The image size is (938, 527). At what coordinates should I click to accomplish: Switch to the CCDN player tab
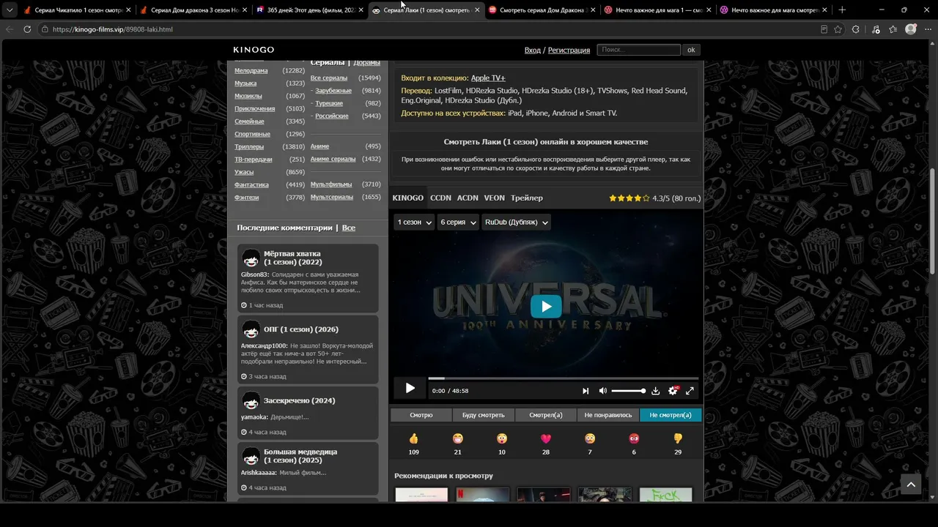440,198
